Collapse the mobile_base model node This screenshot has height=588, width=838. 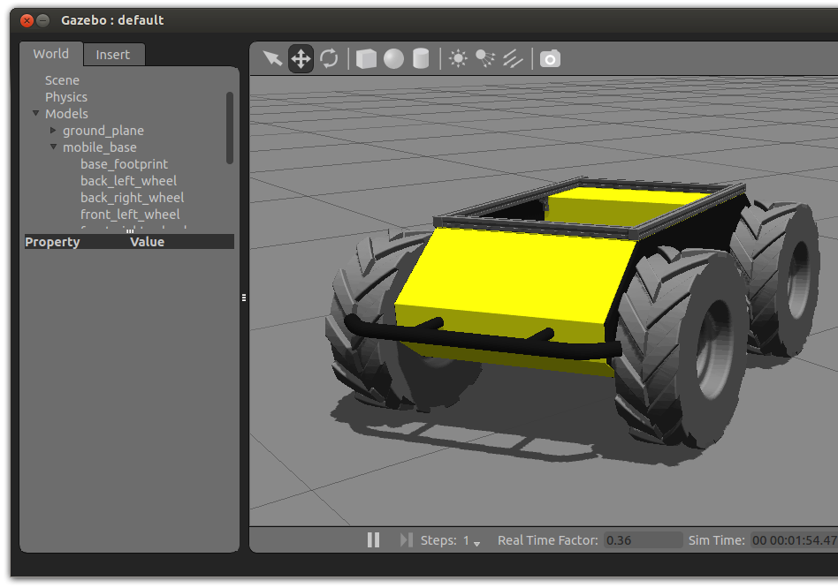(53, 147)
